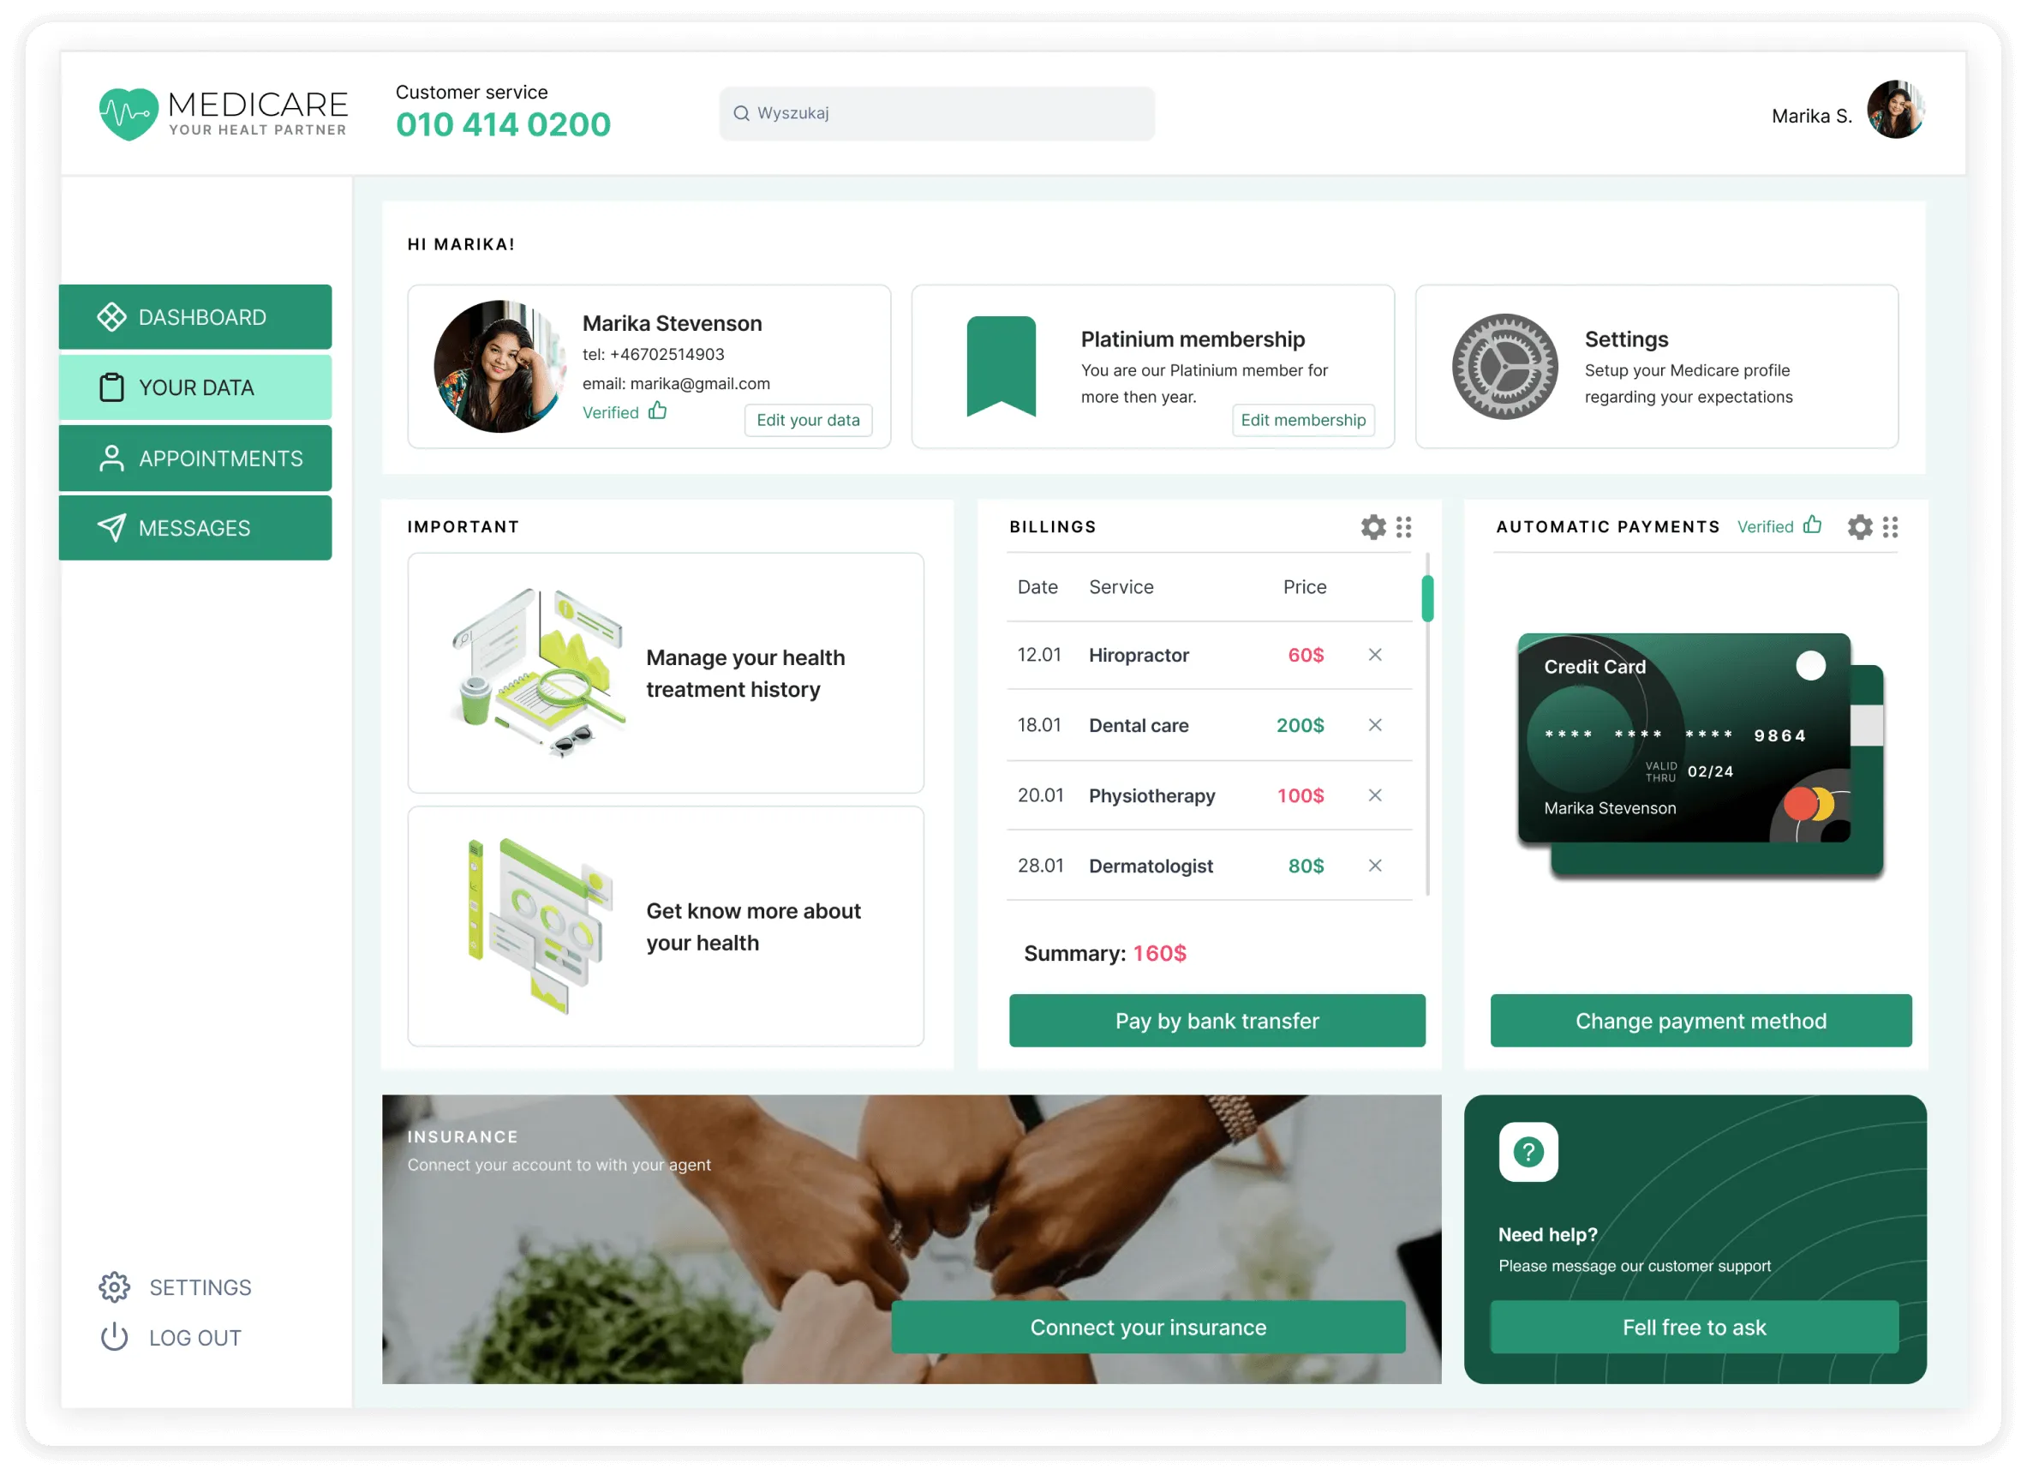
Task: Select the Messages paper plane icon
Action: pos(111,527)
